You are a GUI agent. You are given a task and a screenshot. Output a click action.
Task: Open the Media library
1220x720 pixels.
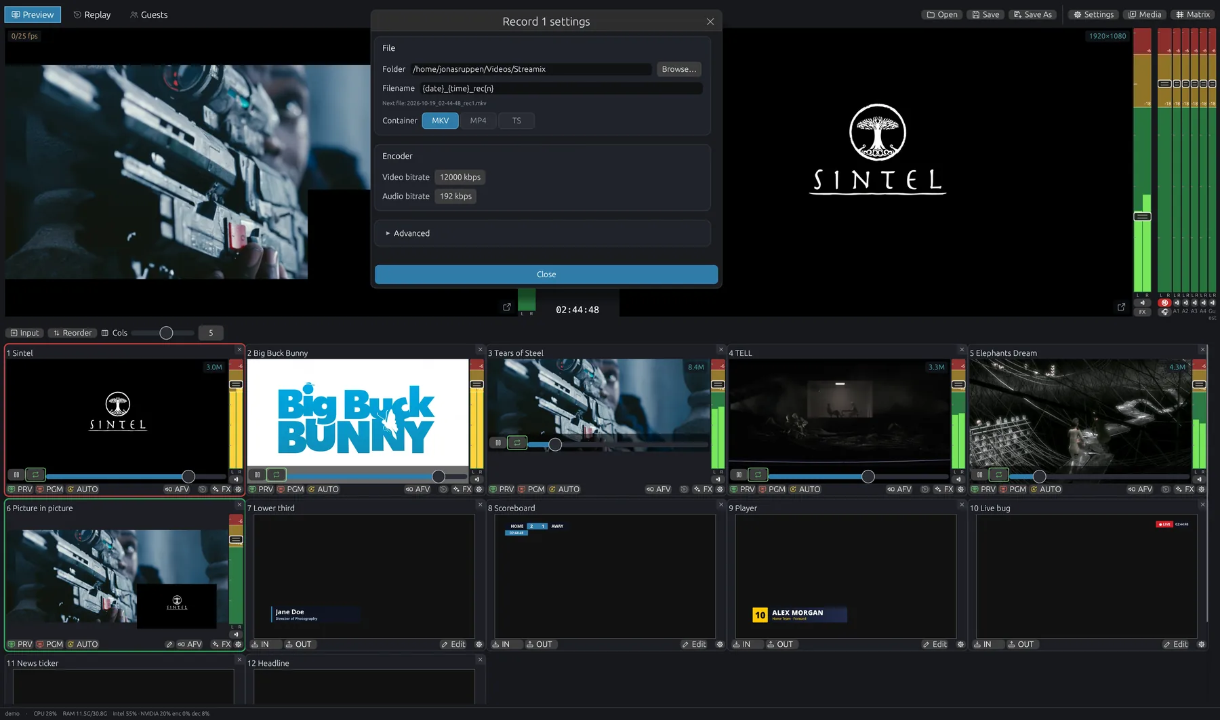[1145, 14]
